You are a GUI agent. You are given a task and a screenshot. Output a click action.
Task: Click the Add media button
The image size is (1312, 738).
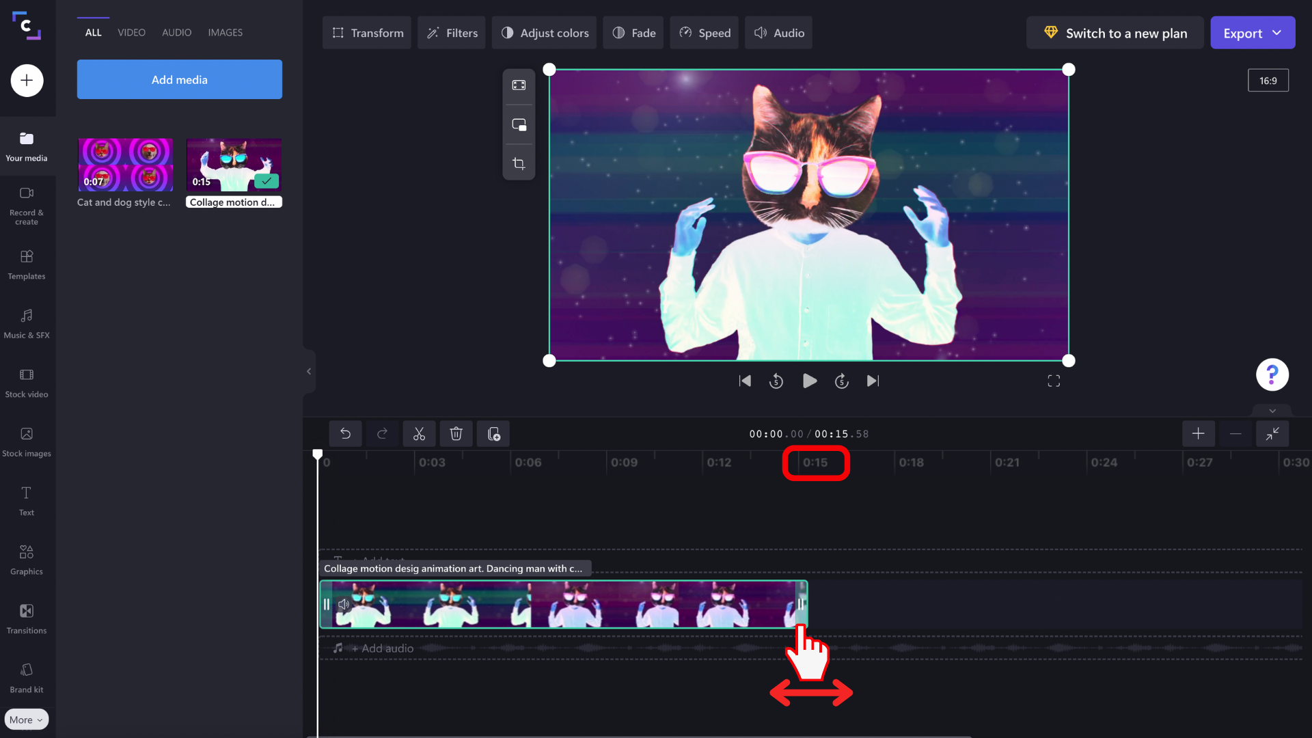click(179, 79)
